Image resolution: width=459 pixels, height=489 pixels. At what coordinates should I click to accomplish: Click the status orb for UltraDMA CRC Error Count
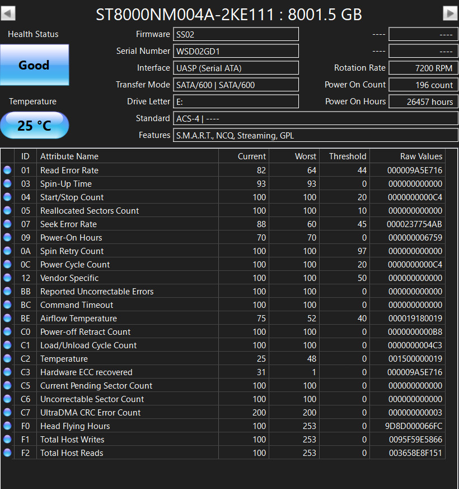[7, 412]
